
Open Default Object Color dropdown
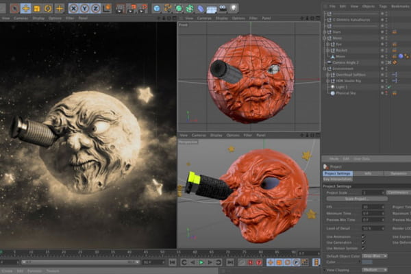(375, 256)
